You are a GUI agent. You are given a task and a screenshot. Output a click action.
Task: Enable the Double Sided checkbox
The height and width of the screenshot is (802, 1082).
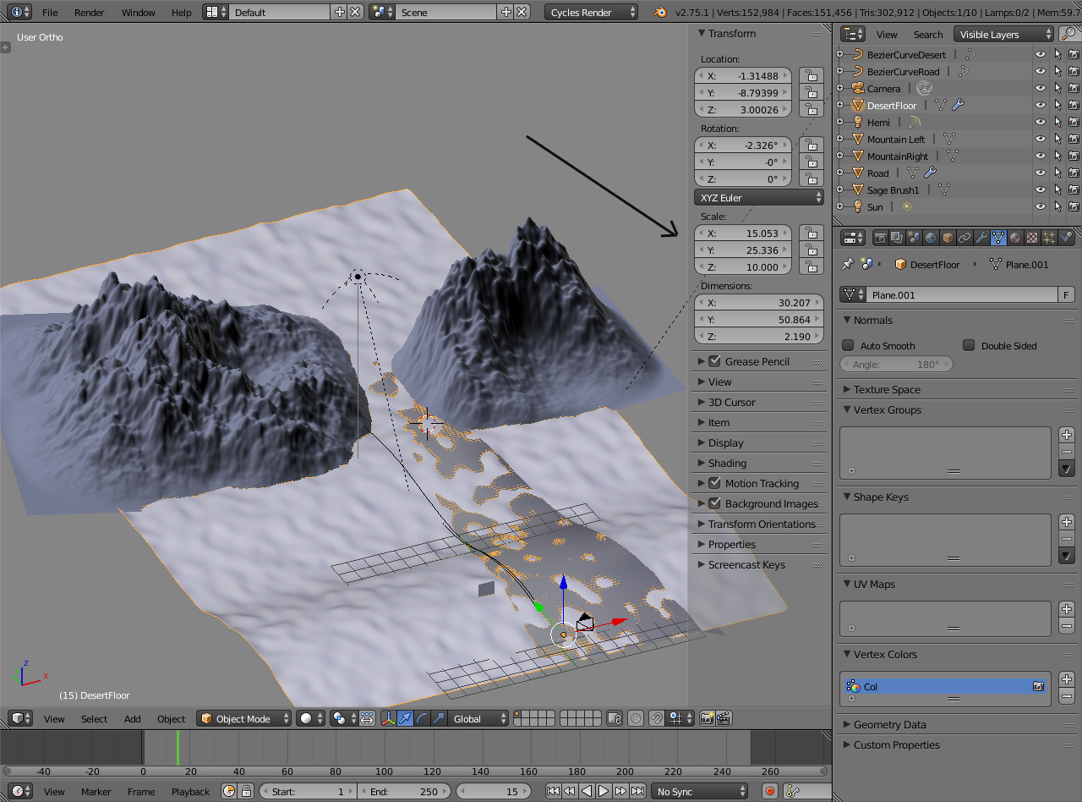(x=970, y=345)
